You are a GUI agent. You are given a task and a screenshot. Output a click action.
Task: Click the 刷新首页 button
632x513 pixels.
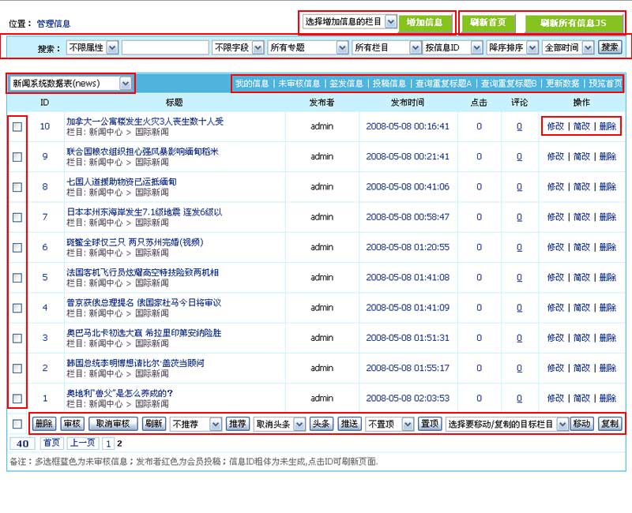487,22
